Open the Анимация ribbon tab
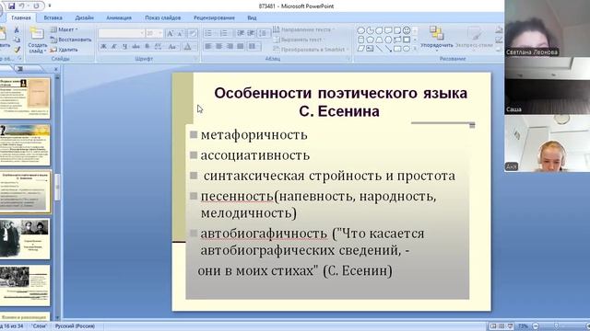Screen dimensions: 590x331 click(x=119, y=17)
